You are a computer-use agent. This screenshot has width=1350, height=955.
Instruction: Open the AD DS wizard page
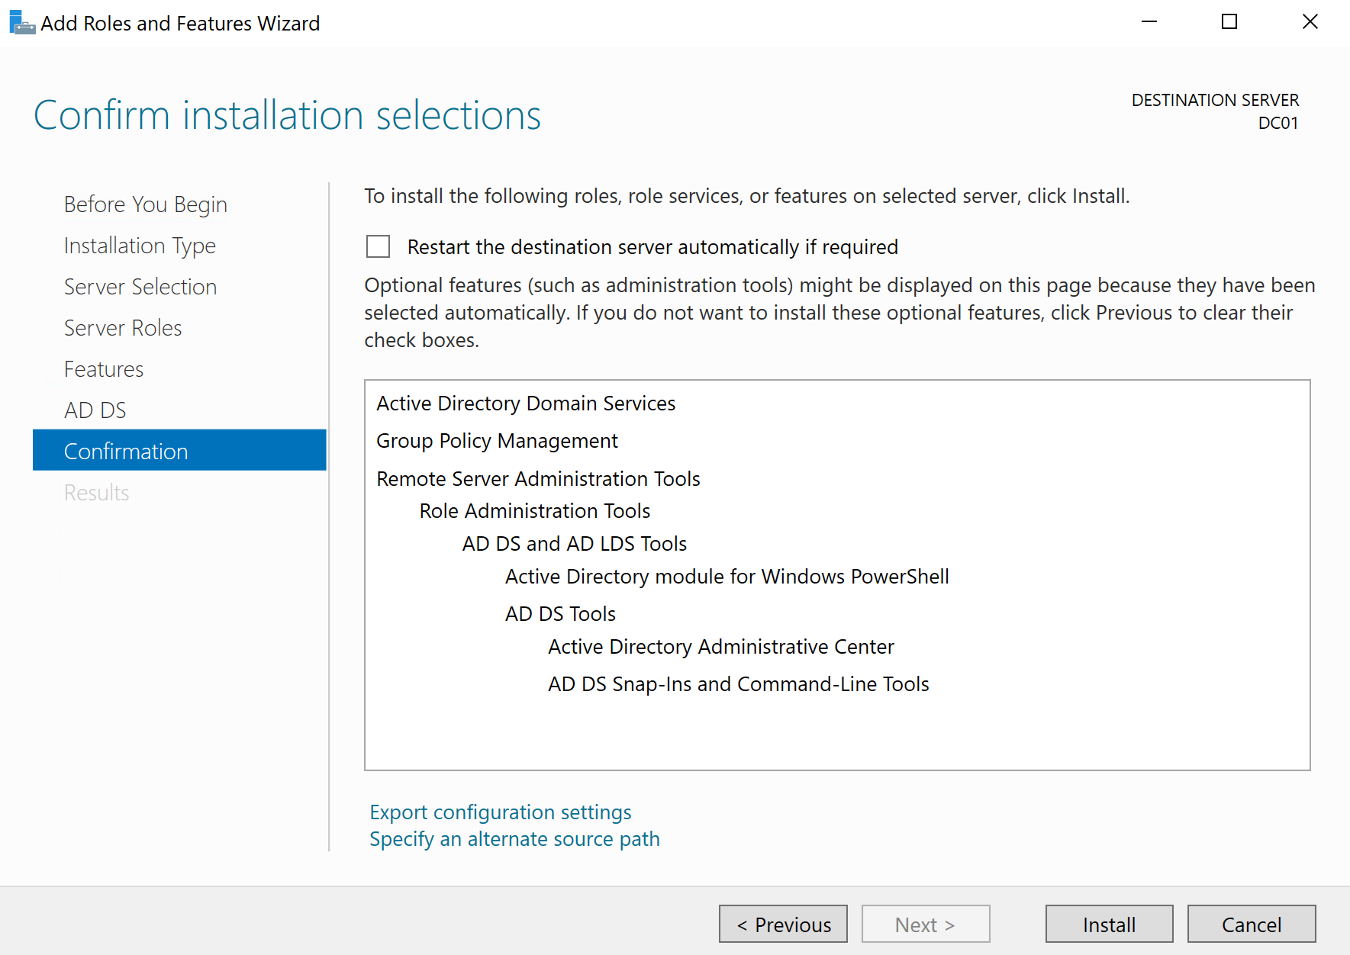(x=95, y=410)
